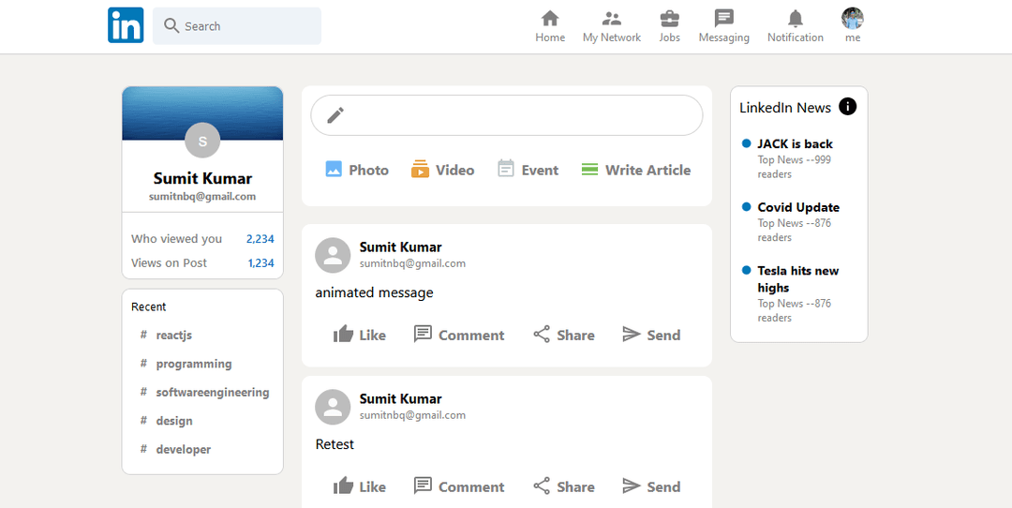The width and height of the screenshot is (1012, 508).
Task: Like the 'animated message' post
Action: (360, 335)
